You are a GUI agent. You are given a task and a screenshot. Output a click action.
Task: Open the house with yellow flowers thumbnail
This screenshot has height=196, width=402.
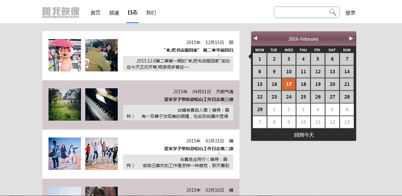(65, 104)
